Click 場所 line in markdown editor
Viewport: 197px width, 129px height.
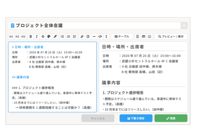[46, 57]
